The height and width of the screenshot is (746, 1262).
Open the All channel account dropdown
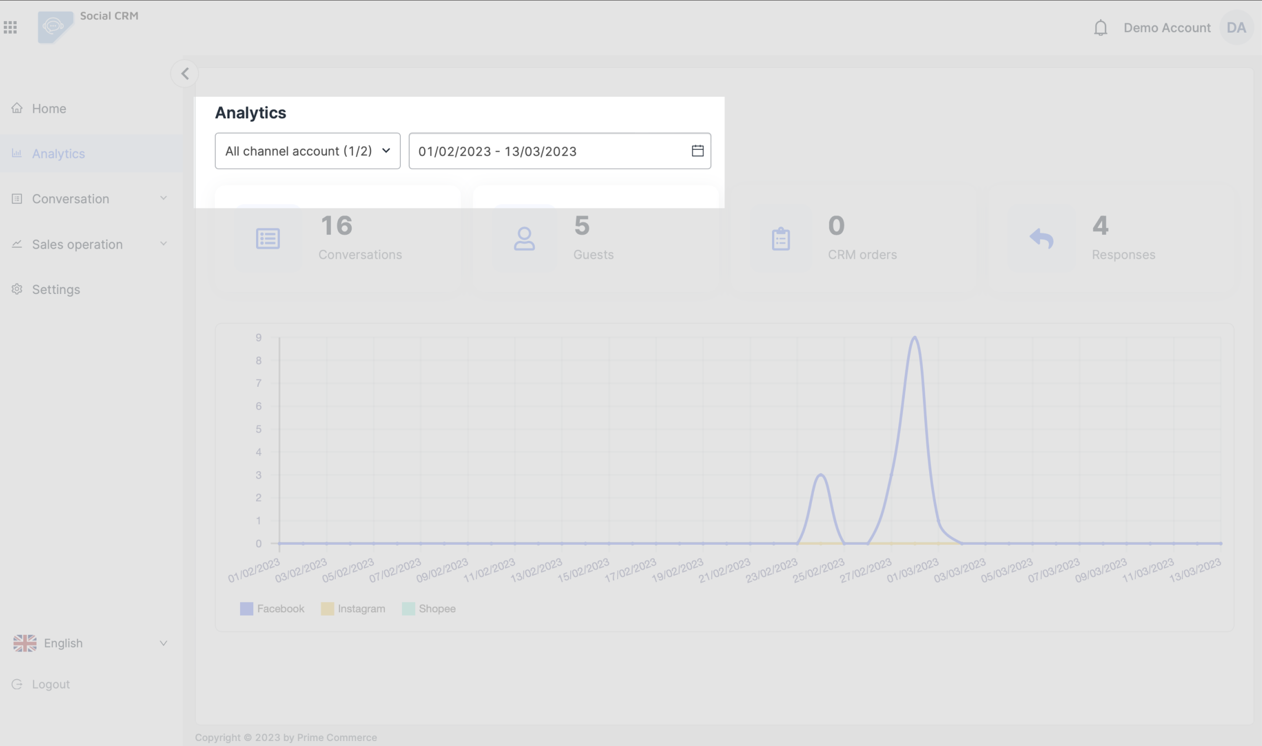click(x=307, y=151)
